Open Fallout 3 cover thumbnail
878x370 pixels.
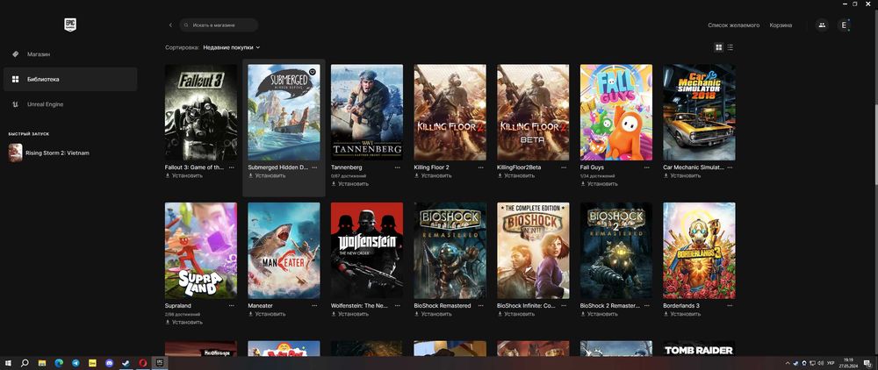(200, 112)
